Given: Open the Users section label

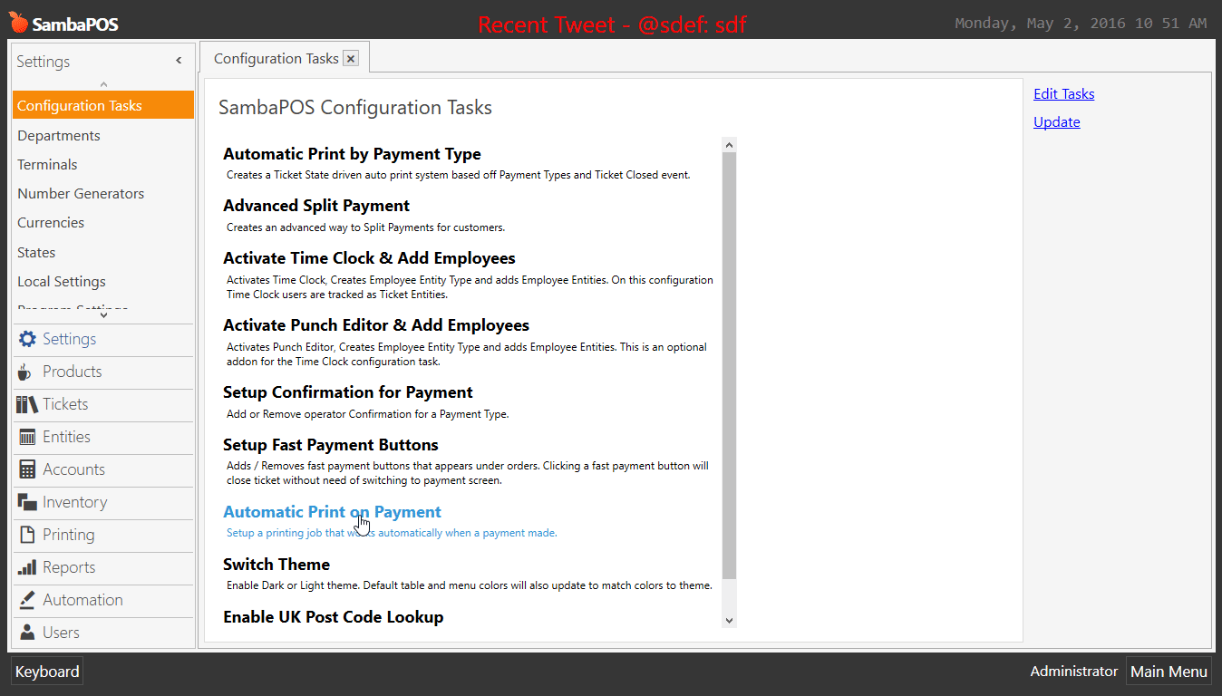Looking at the screenshot, I should [61, 633].
